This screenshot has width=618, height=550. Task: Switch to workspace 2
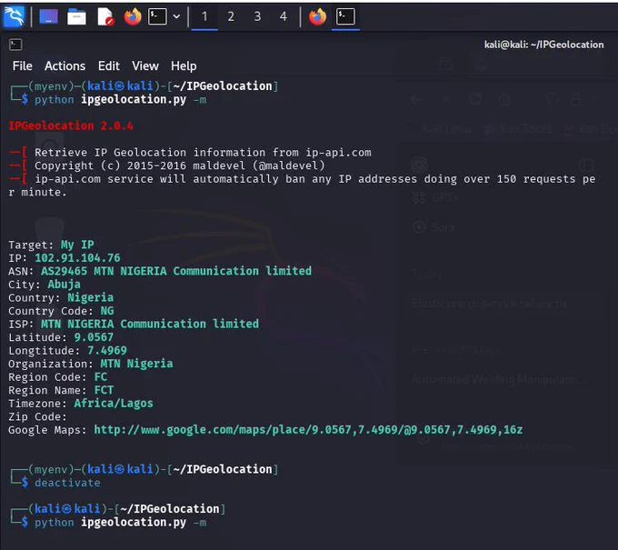(x=231, y=16)
